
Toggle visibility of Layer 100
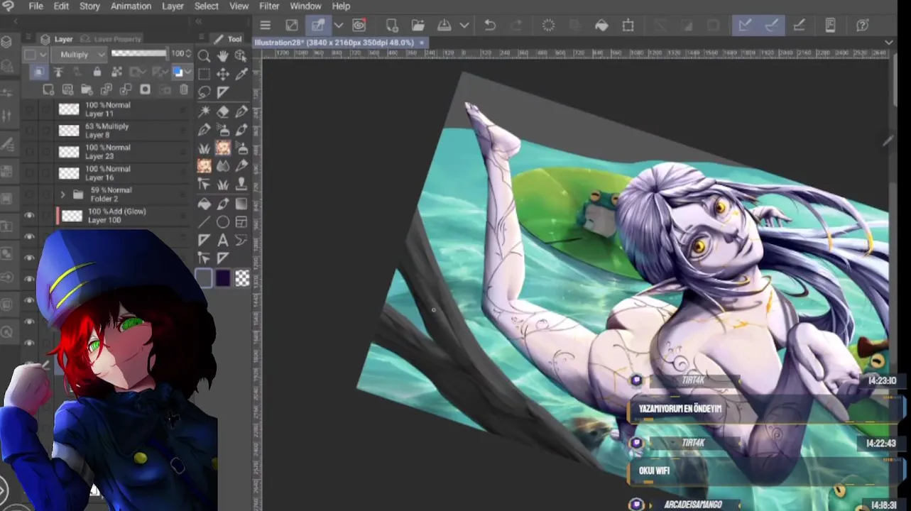coord(30,216)
